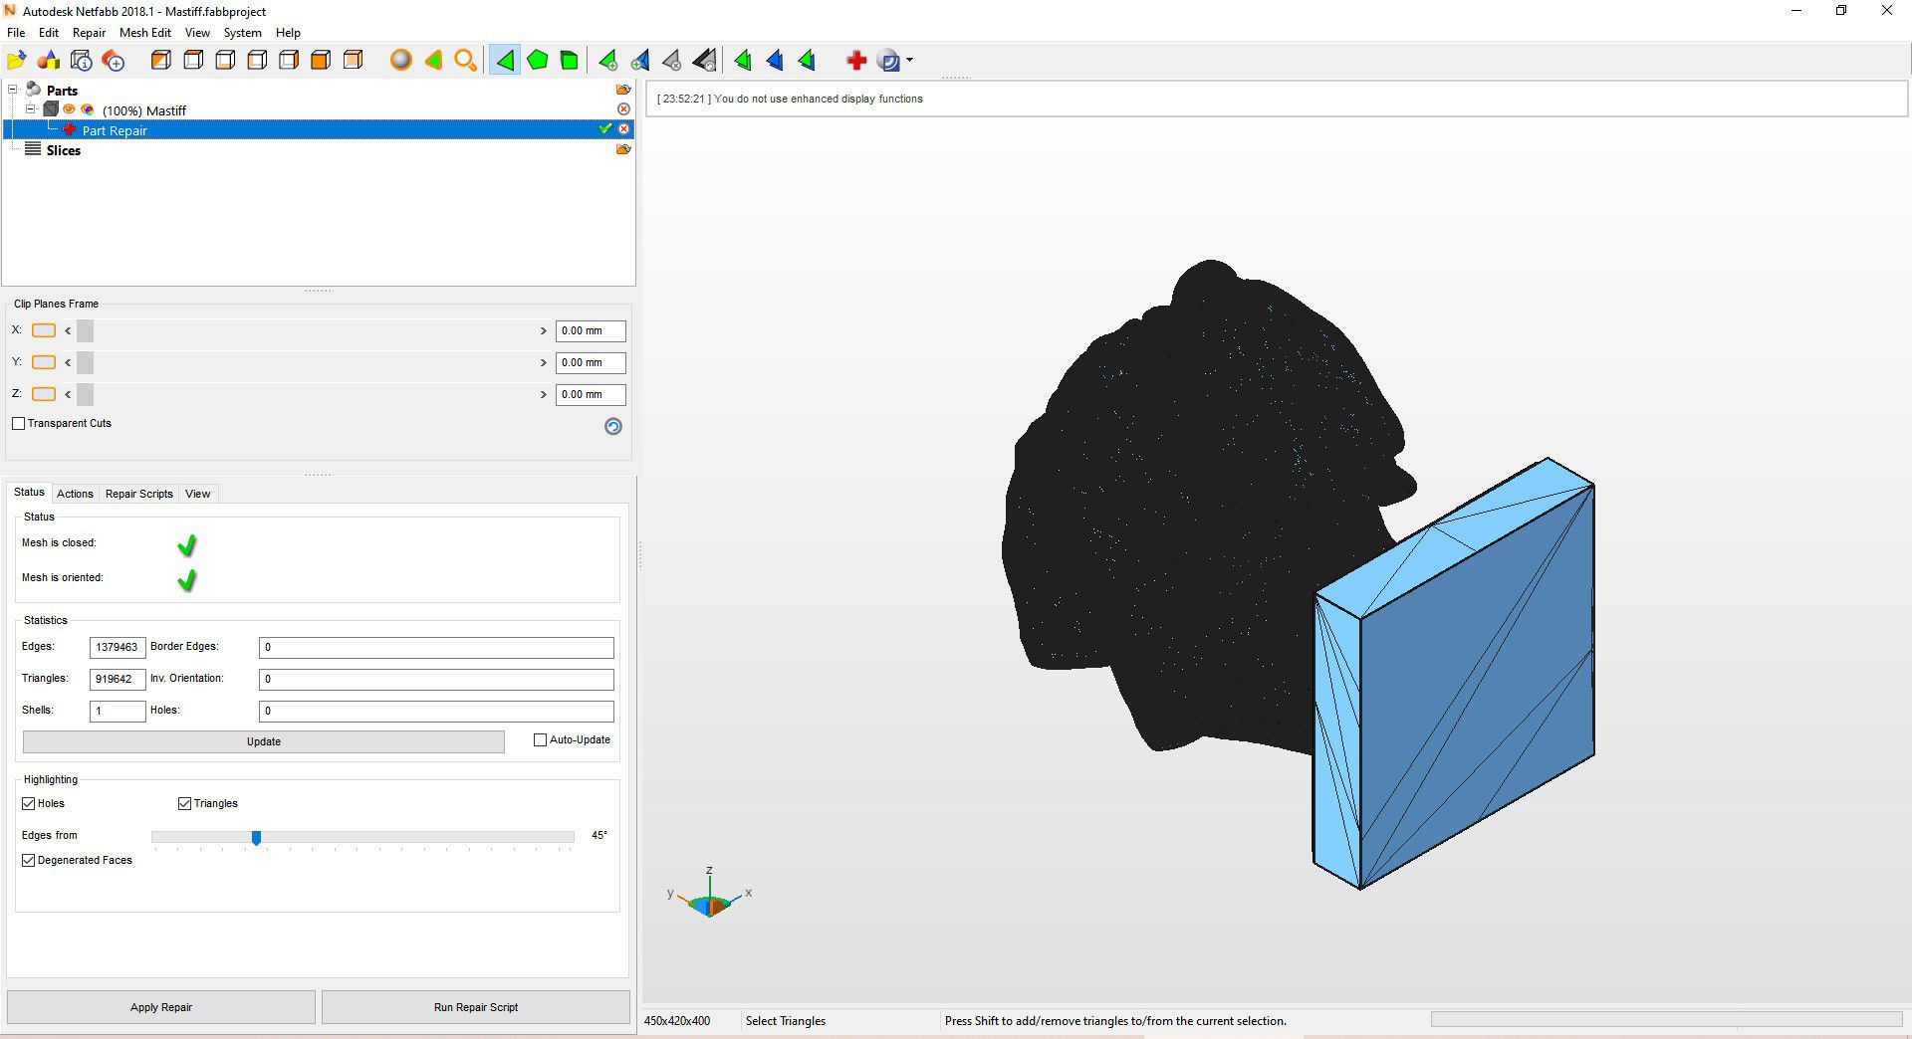Open the System menu
The width and height of the screenshot is (1912, 1039).
pos(242,33)
